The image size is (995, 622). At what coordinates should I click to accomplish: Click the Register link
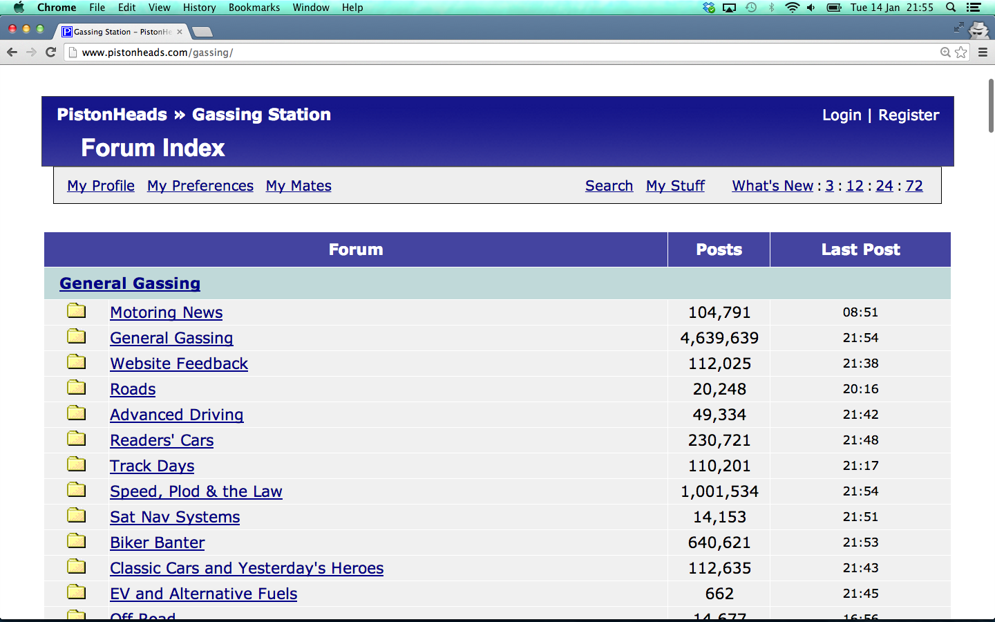pos(909,115)
